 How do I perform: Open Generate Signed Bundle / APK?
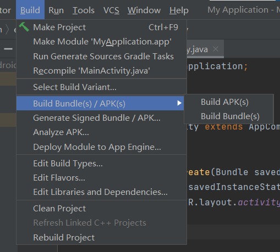[102, 118]
